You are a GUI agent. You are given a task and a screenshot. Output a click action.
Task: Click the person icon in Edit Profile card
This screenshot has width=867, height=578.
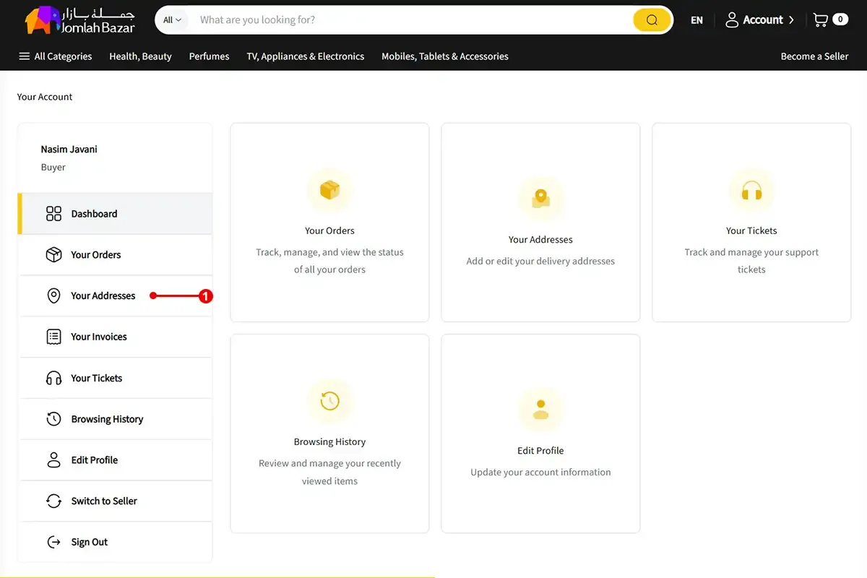[x=540, y=410]
